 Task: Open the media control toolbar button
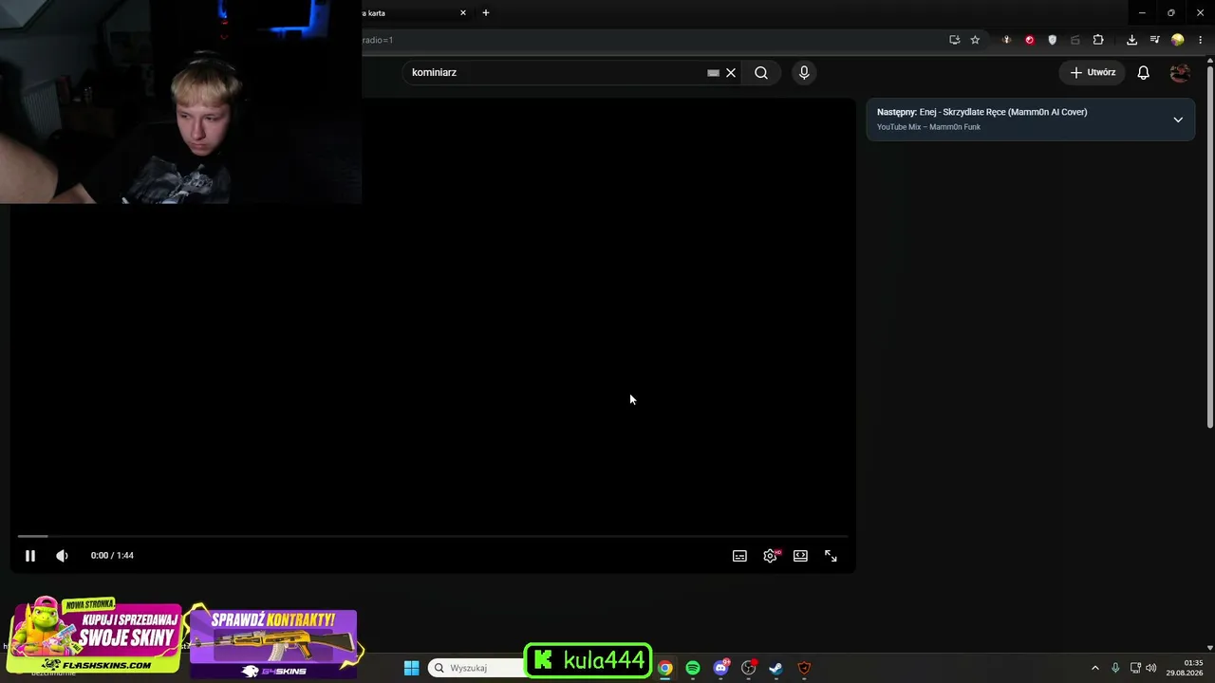1154,40
